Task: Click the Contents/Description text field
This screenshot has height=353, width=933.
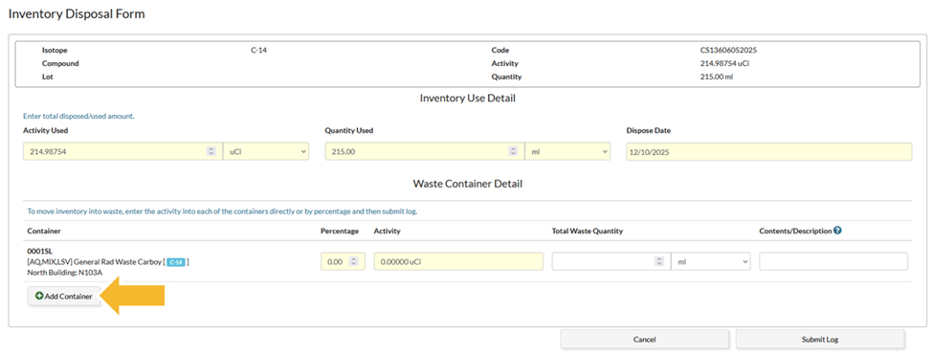Action: (x=833, y=261)
